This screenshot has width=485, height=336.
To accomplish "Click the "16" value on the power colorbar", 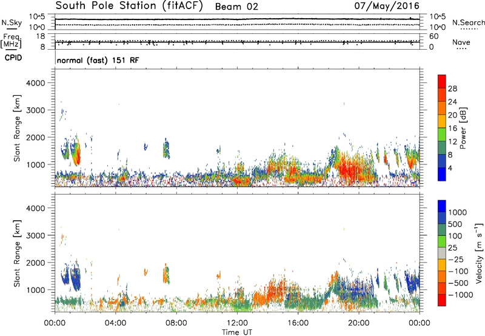I will (452, 128).
